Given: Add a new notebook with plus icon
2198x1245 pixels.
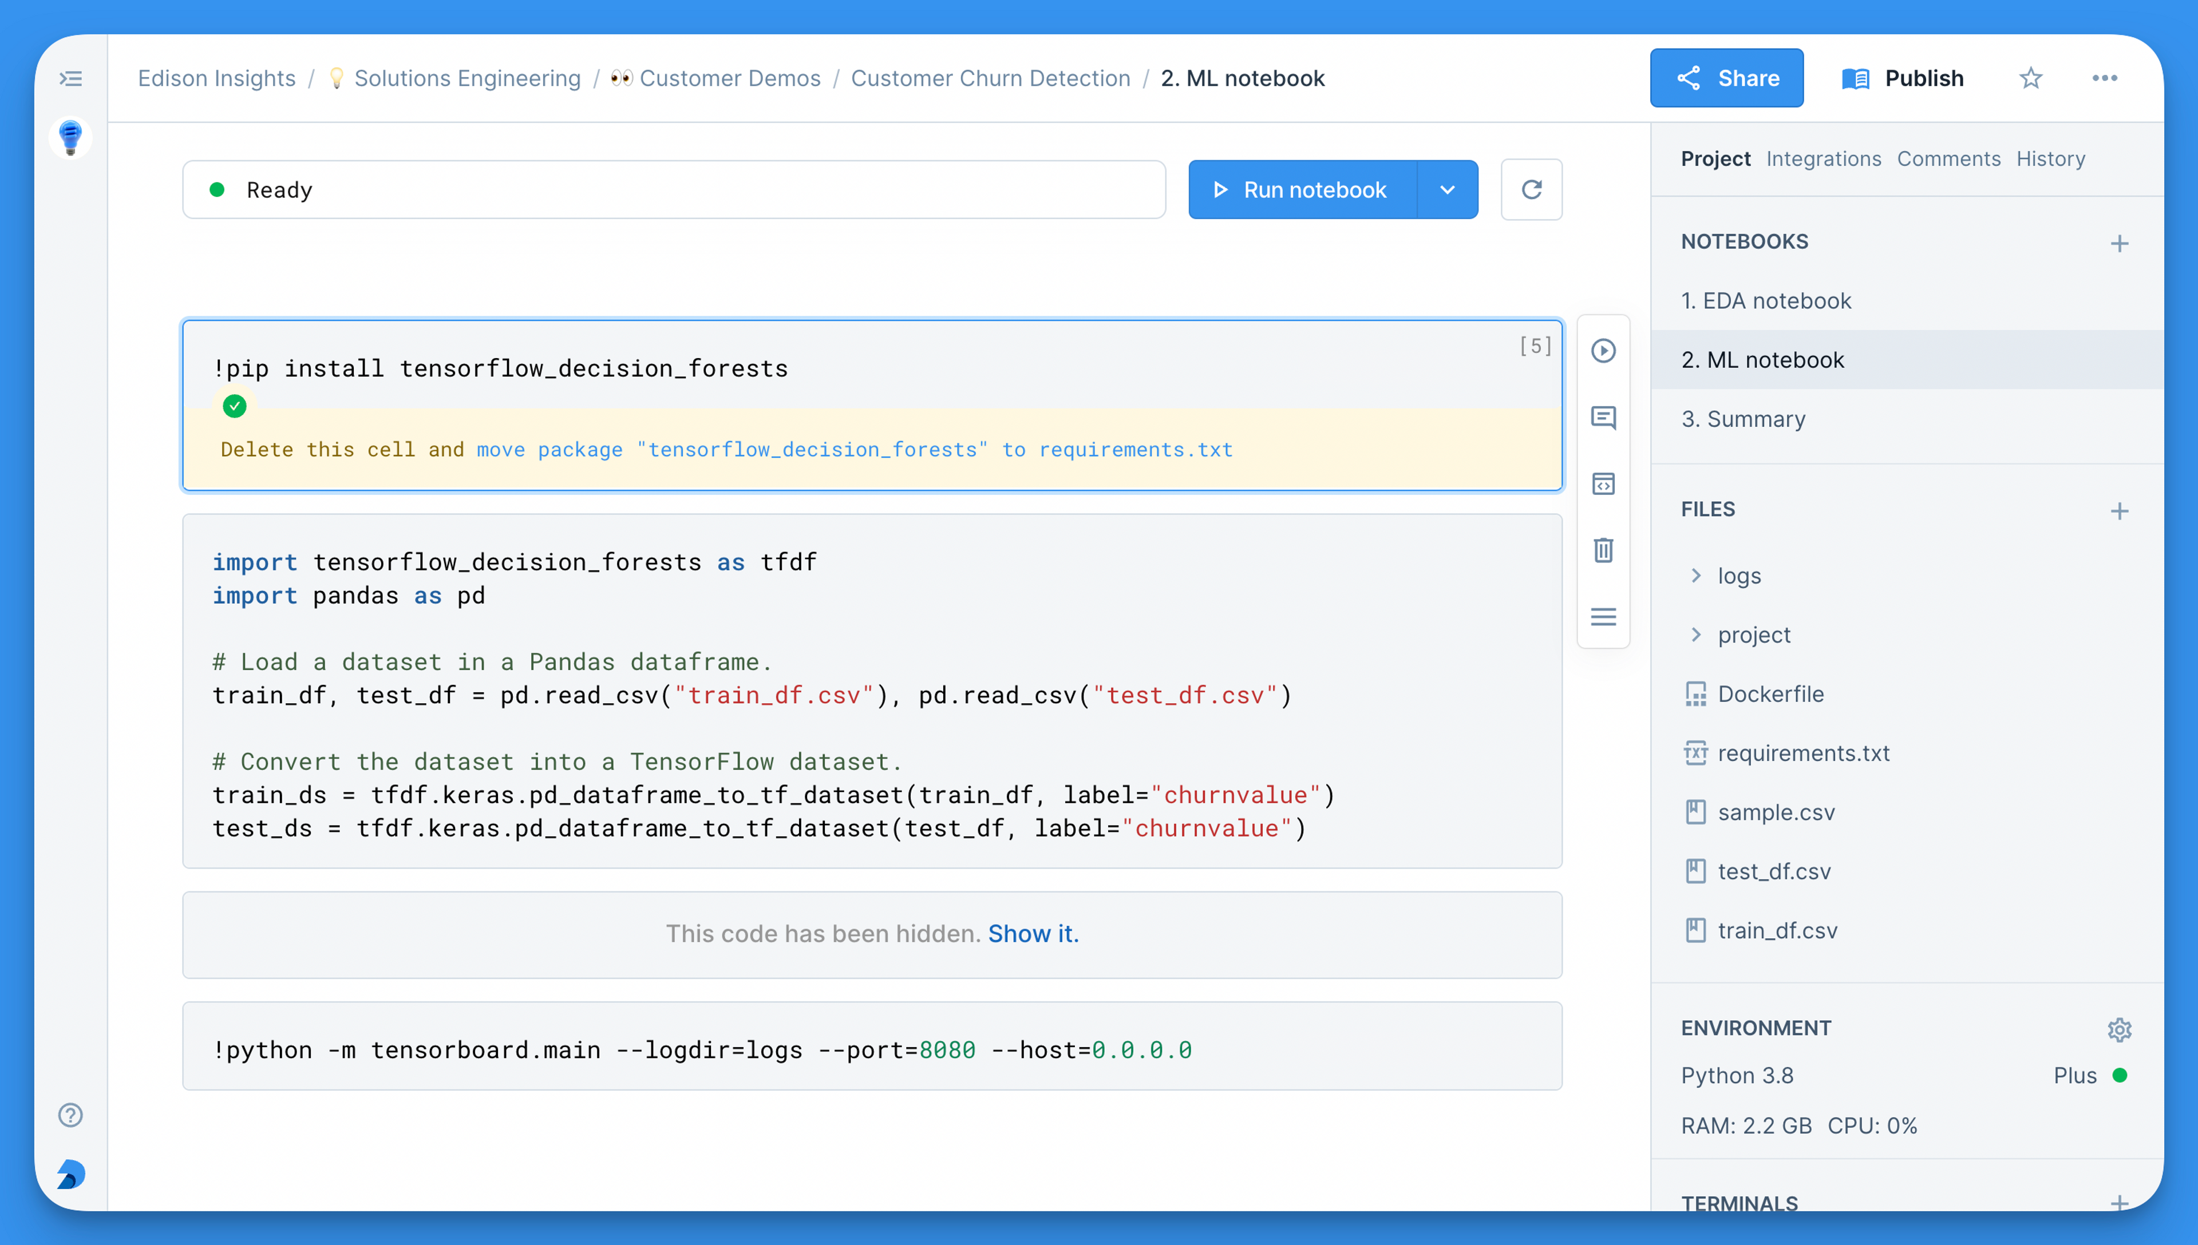Looking at the screenshot, I should 2118,244.
